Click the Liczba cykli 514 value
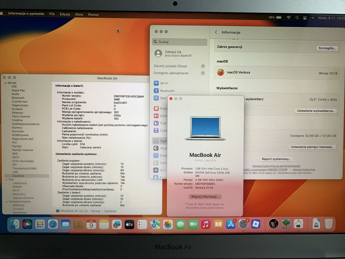Image resolution: width=345 pixels, height=259 pixels. click(82, 144)
